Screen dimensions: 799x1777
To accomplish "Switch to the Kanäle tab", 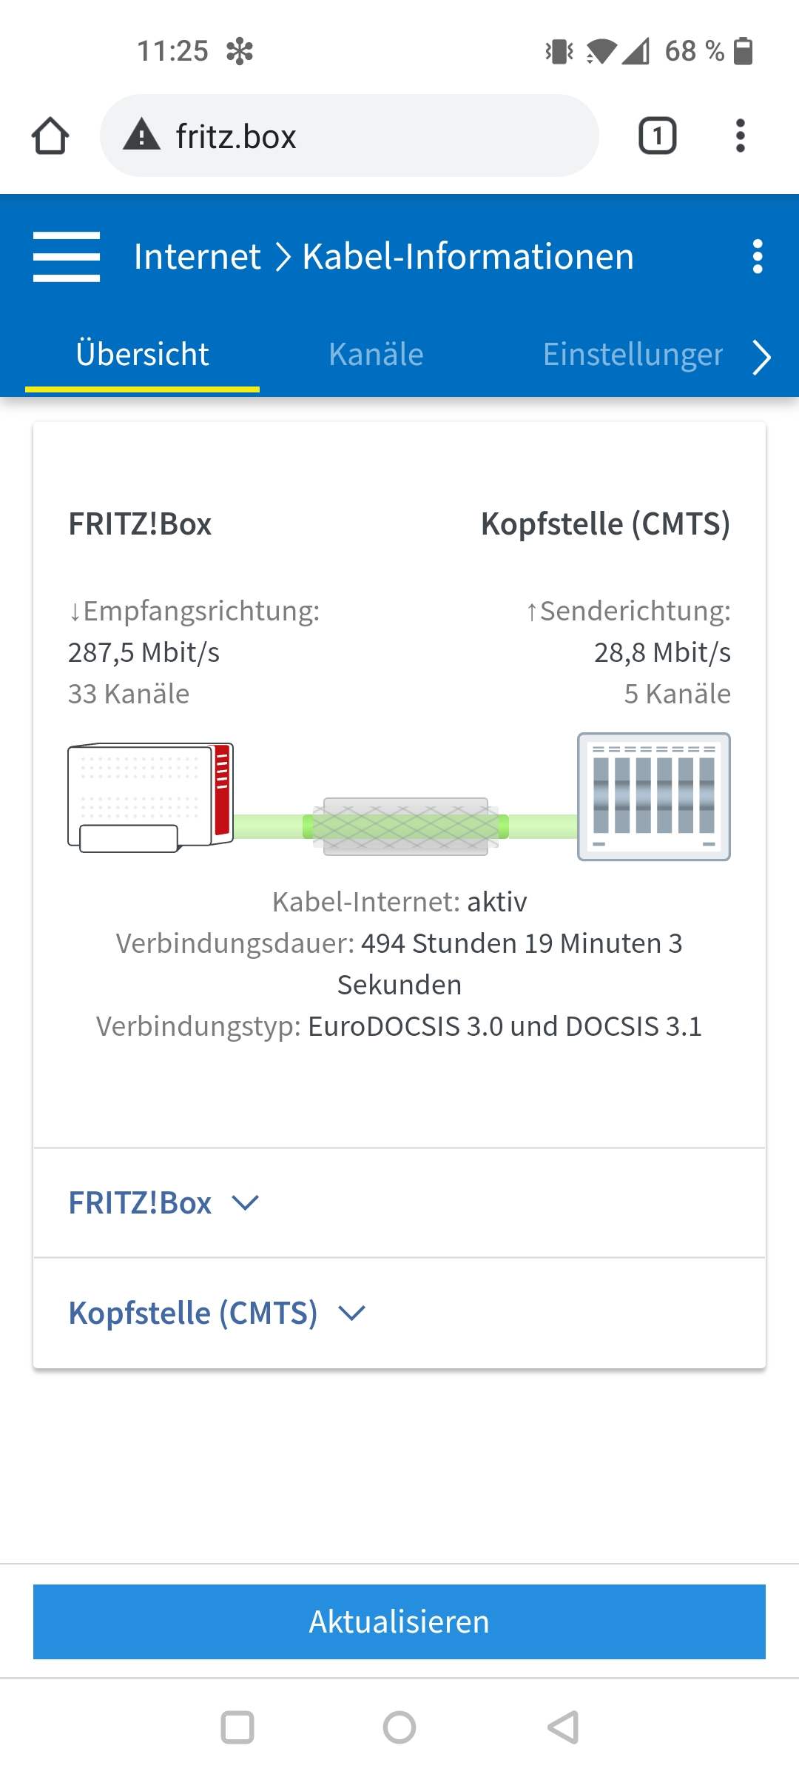I will 376,355.
